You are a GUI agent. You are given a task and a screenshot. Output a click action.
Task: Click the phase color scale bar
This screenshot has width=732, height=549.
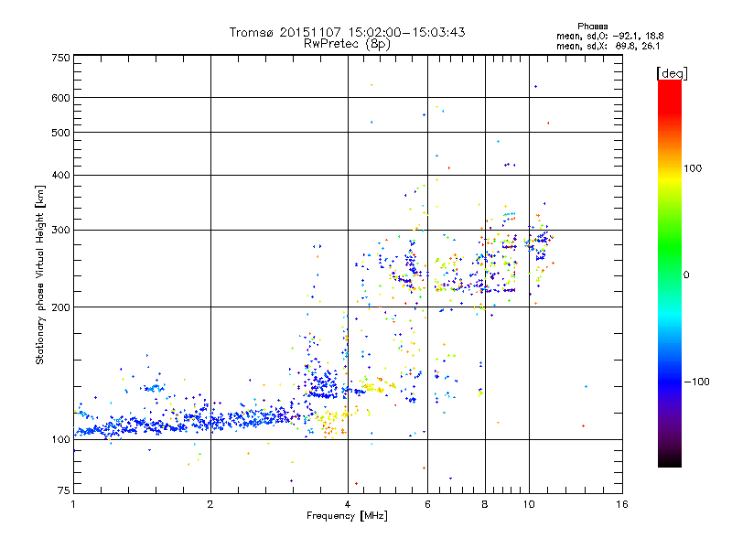click(670, 273)
